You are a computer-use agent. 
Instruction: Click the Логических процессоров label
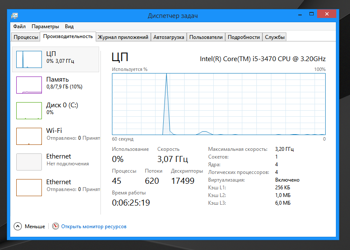[238, 172]
